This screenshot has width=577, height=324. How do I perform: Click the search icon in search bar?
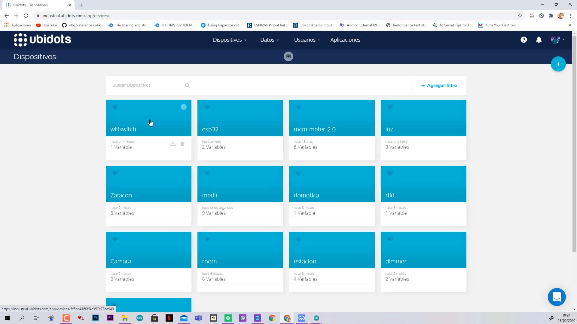click(x=187, y=85)
